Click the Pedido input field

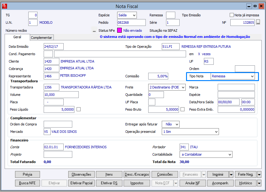click(x=131, y=22)
